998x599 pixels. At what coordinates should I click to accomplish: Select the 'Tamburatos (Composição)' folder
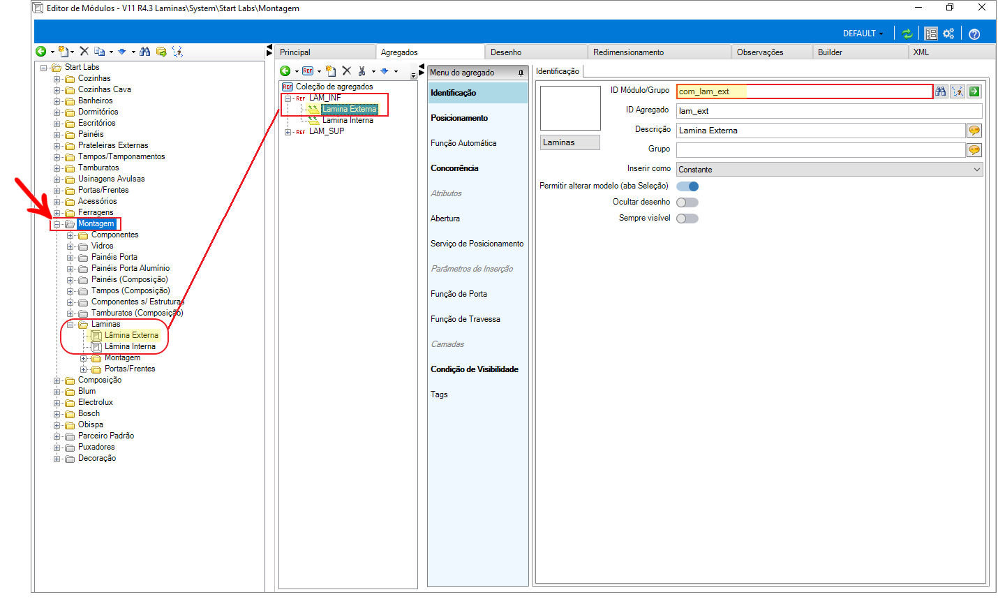click(x=137, y=313)
